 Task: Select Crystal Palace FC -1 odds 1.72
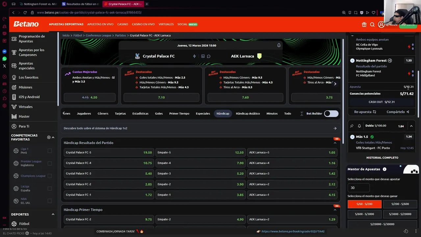pos(109,195)
